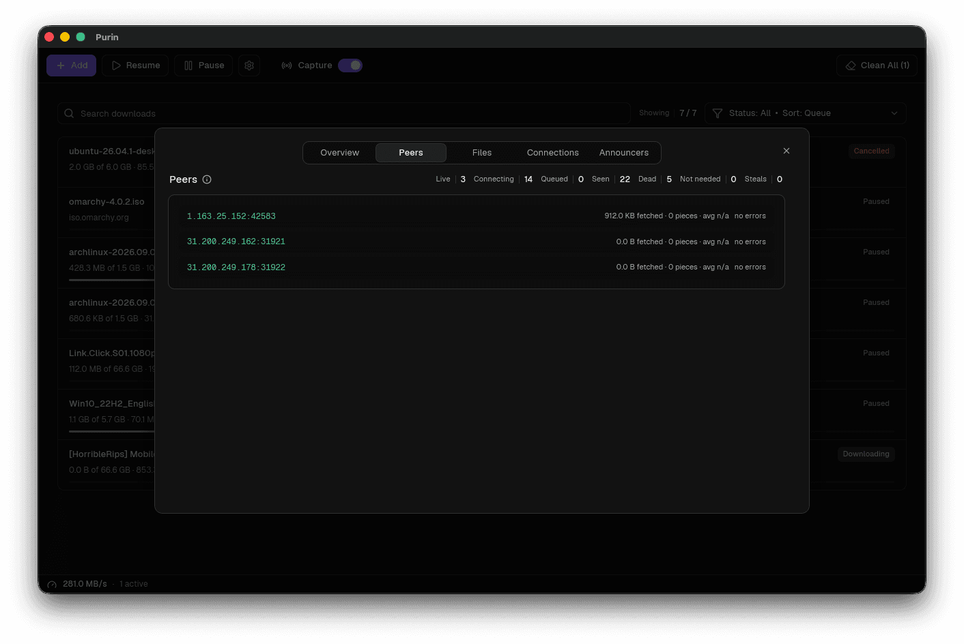
Task: Click the Not needed stat label
Action: click(x=700, y=179)
